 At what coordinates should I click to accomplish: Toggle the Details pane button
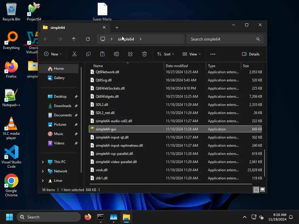pos(251,54)
